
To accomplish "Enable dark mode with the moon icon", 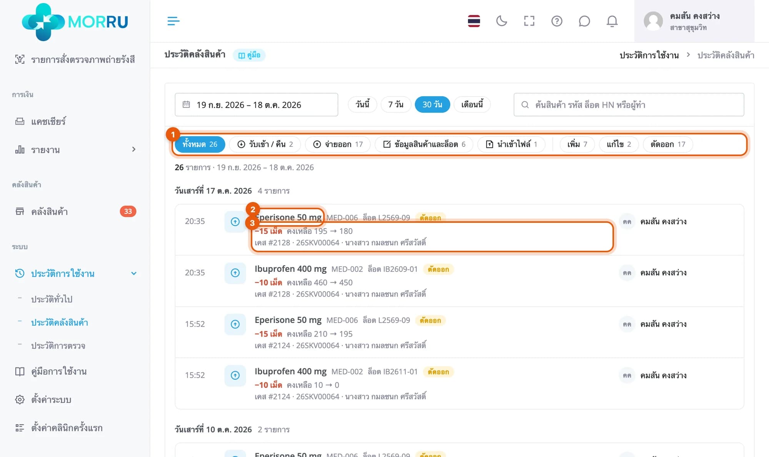I will (501, 21).
